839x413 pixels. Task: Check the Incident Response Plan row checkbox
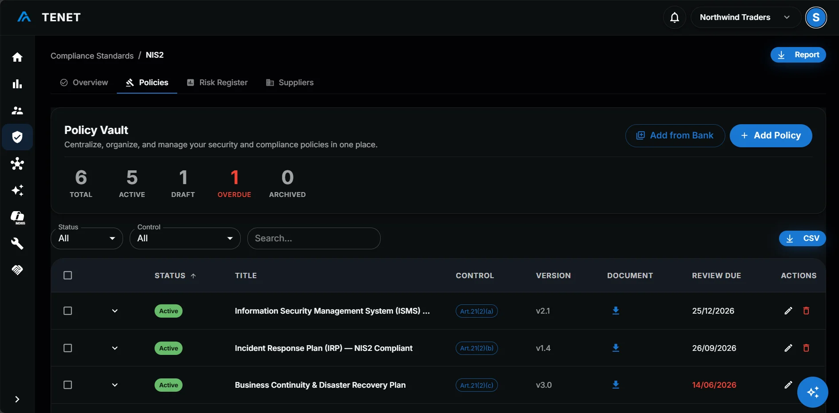(68, 348)
